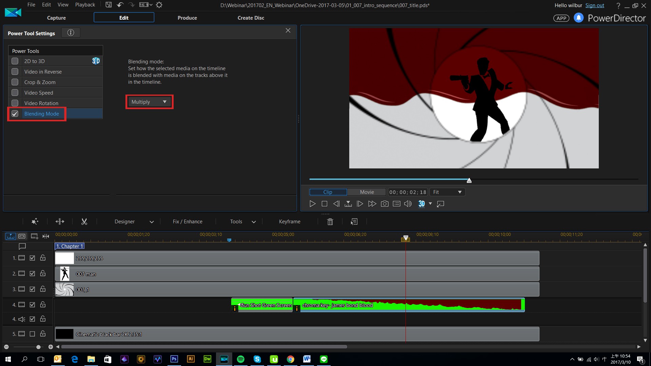The height and width of the screenshot is (366, 651).
Task: Delete selected clip trash icon
Action: coord(330,222)
